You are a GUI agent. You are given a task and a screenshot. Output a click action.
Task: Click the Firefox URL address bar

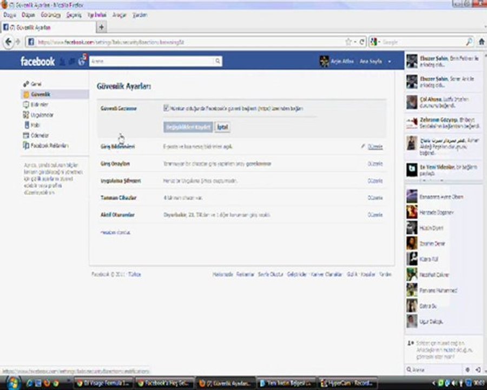click(x=189, y=42)
